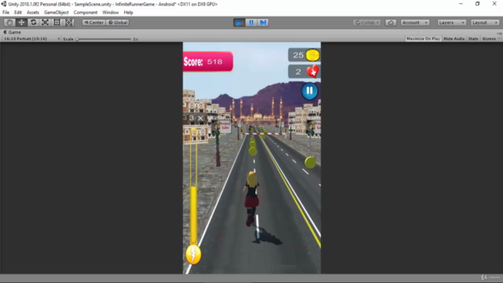This screenshot has width=503, height=283.
Task: Toggle pivot mode Center button
Action: click(x=94, y=23)
